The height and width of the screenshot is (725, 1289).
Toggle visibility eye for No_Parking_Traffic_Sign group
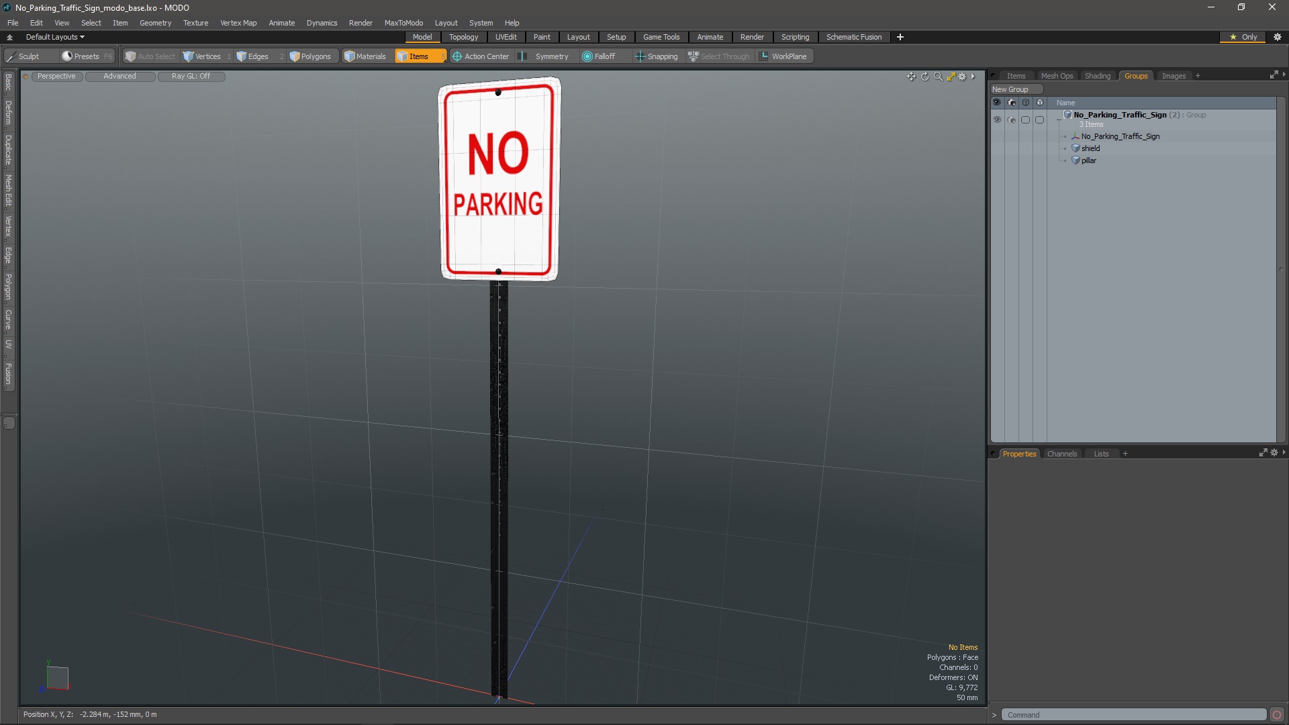(997, 119)
